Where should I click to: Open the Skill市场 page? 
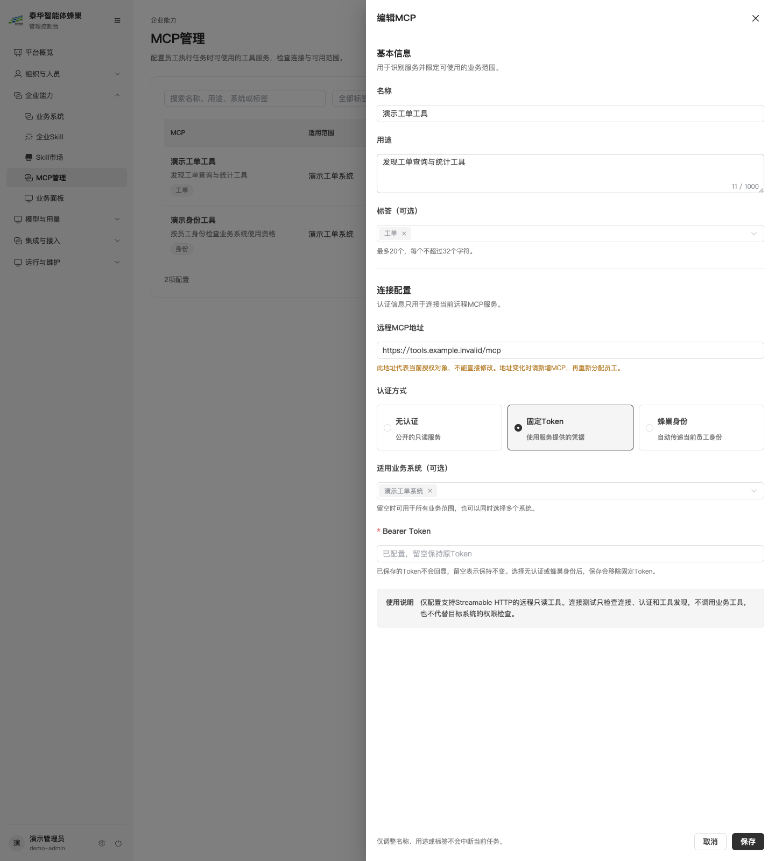tap(67, 157)
